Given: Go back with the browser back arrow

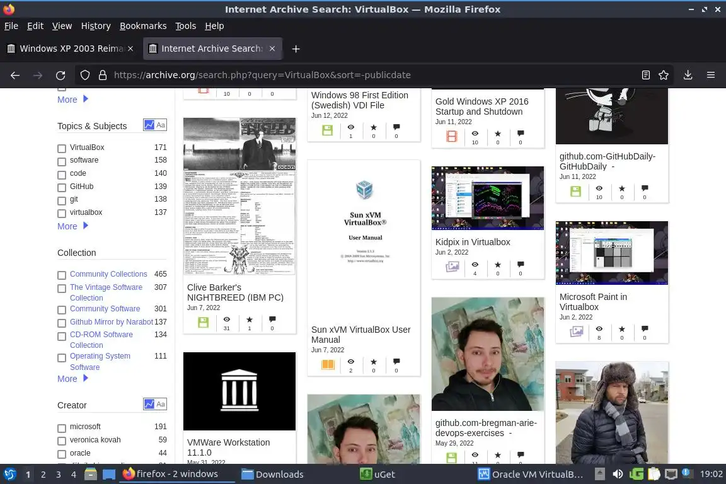Looking at the screenshot, I should [15, 75].
